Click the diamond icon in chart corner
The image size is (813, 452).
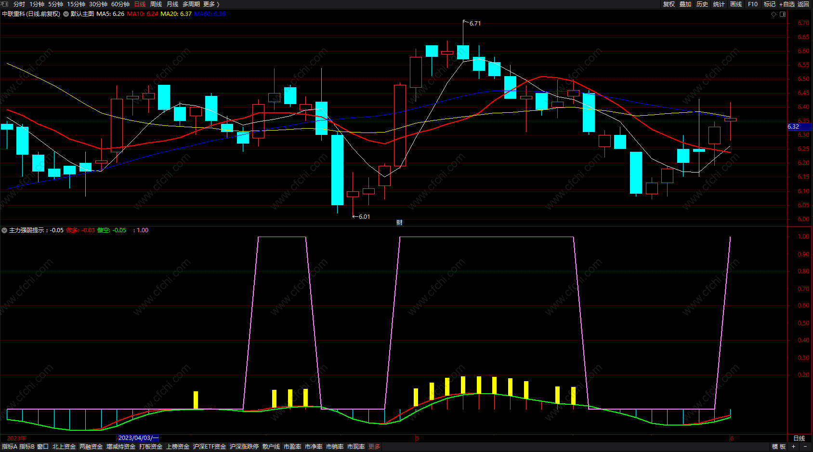[x=774, y=14]
